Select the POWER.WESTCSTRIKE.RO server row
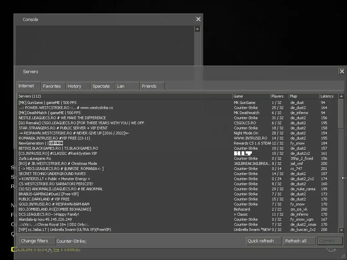347x260 pixels. [178, 108]
